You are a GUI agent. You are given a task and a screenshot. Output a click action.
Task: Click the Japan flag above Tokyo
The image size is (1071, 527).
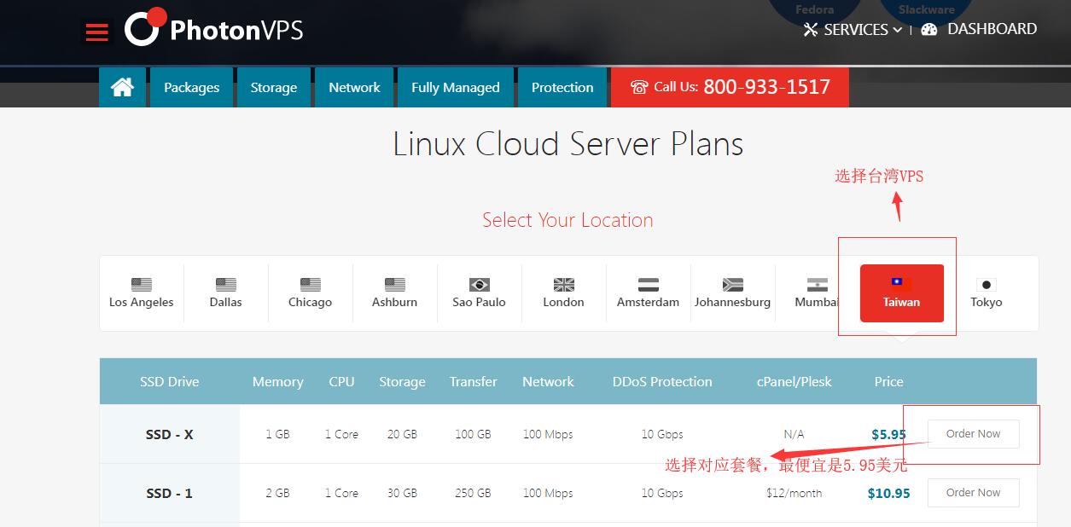(987, 284)
